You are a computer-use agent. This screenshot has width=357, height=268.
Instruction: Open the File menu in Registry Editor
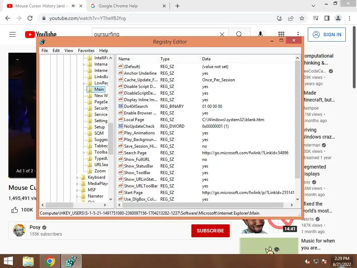tap(45, 51)
